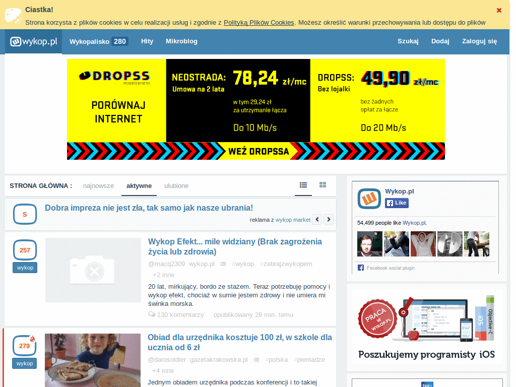Open Wykop.pl Facebook page title link
The width and height of the screenshot is (516, 387).
(400, 191)
